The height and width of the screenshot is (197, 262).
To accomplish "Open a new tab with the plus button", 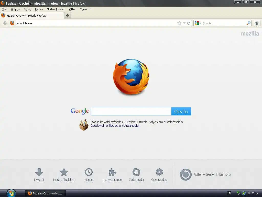I will [68, 15].
